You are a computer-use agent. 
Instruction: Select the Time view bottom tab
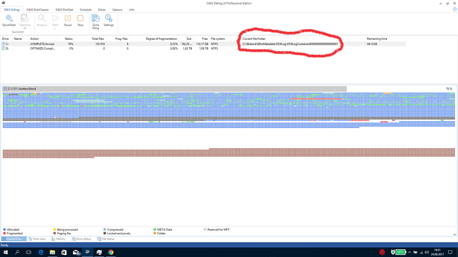37,239
